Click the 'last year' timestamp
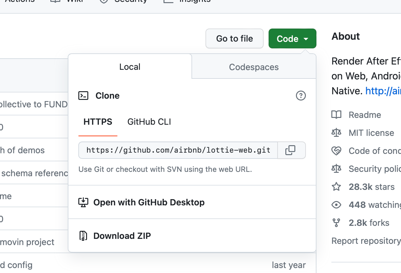Image resolution: width=401 pixels, height=273 pixels. (289, 265)
